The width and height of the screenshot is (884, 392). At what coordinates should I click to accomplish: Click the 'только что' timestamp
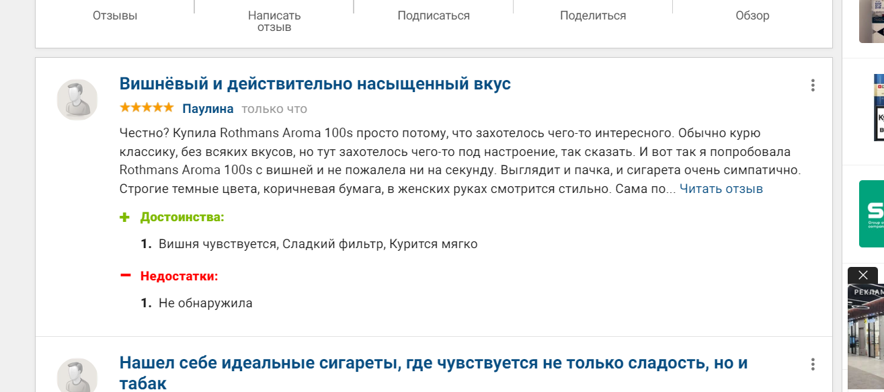click(274, 109)
